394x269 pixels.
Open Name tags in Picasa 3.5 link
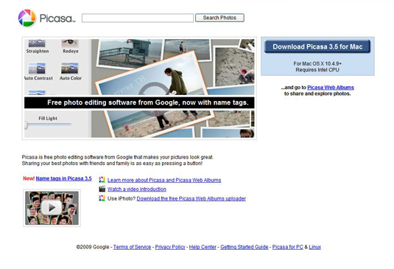pyautogui.click(x=63, y=178)
